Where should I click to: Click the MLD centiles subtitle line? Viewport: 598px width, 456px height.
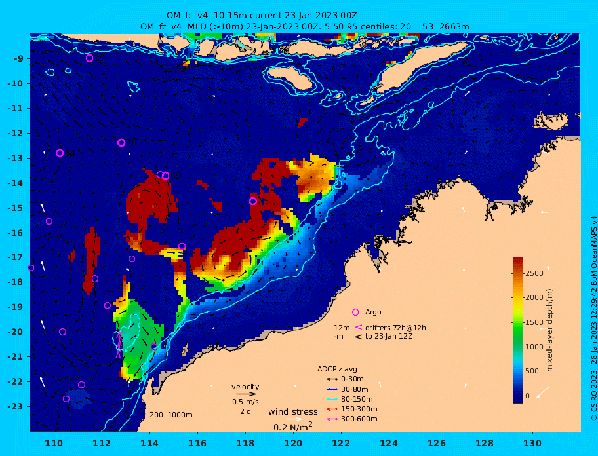pyautogui.click(x=305, y=27)
